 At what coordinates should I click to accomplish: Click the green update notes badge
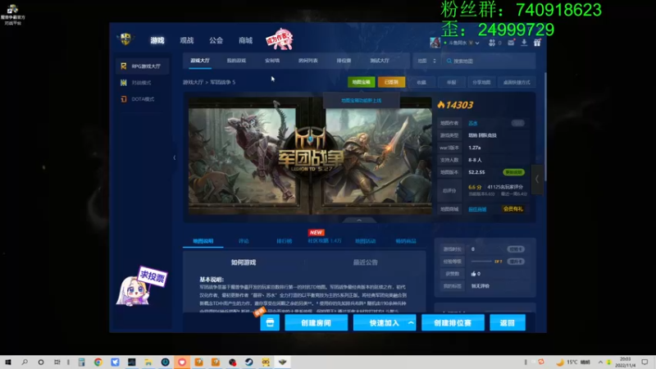click(513, 172)
